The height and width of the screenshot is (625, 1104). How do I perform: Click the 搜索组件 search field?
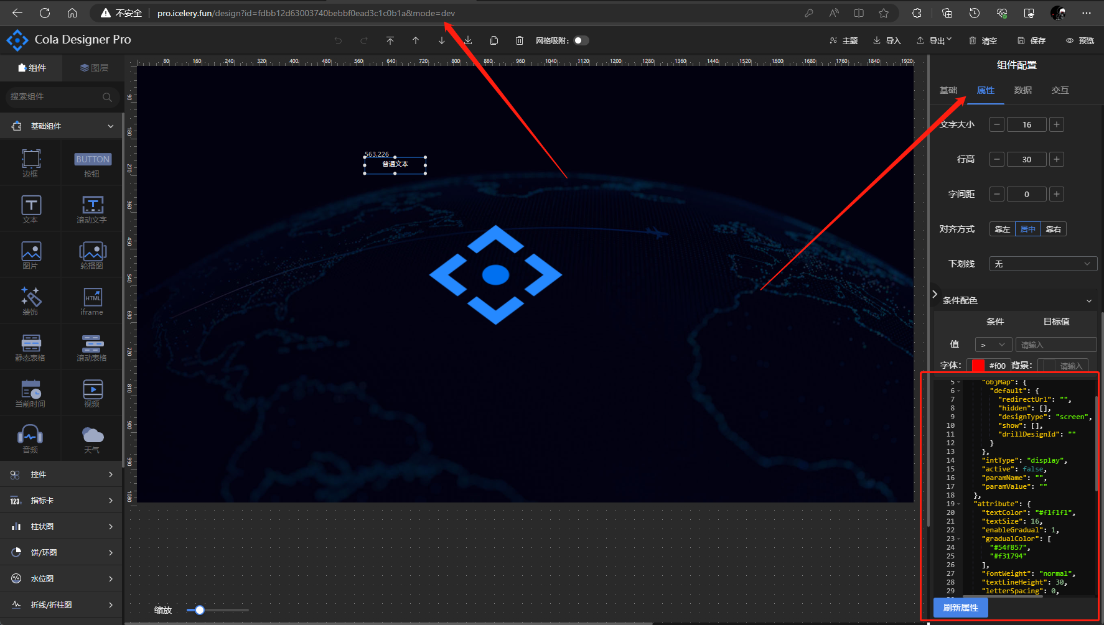(x=56, y=97)
